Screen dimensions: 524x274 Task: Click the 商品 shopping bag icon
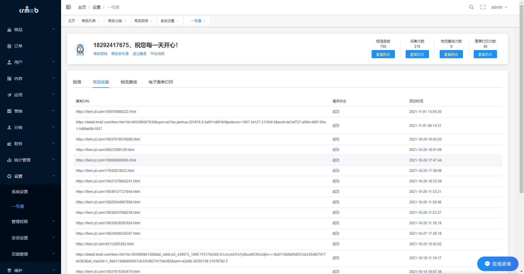pyautogui.click(x=9, y=30)
